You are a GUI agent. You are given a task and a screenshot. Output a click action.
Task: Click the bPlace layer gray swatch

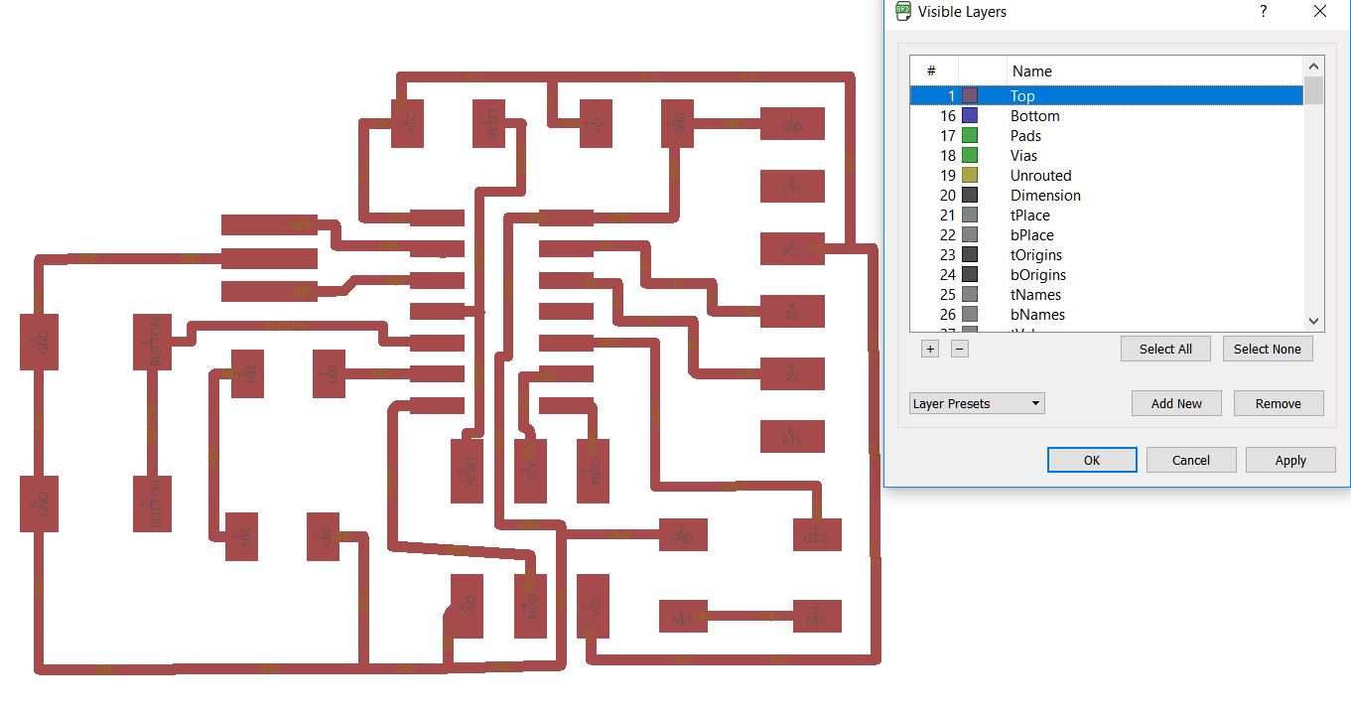click(970, 234)
